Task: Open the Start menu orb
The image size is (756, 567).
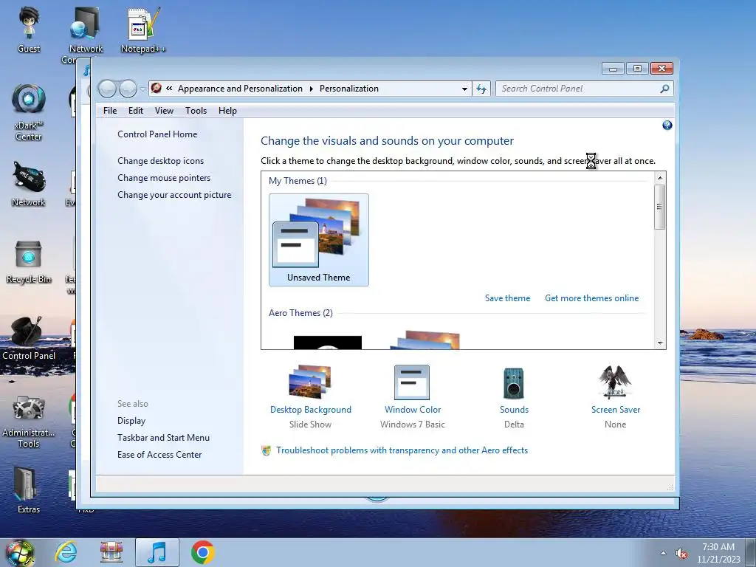Action: pyautogui.click(x=19, y=552)
